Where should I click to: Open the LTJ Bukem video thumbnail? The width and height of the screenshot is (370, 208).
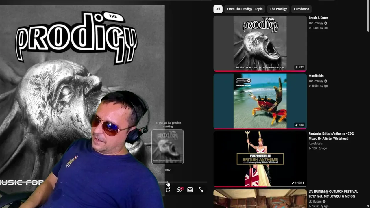pyautogui.click(x=260, y=199)
